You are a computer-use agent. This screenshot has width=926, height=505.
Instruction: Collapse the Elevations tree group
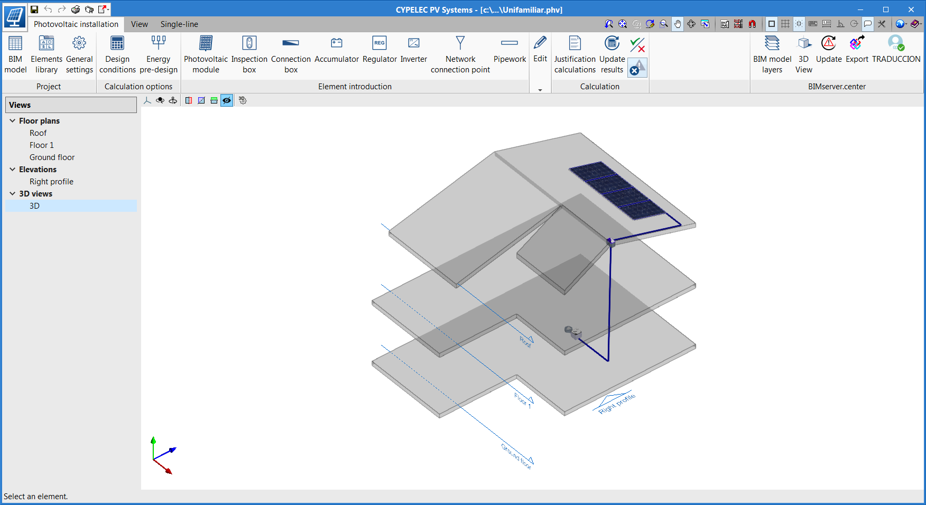[13, 170]
